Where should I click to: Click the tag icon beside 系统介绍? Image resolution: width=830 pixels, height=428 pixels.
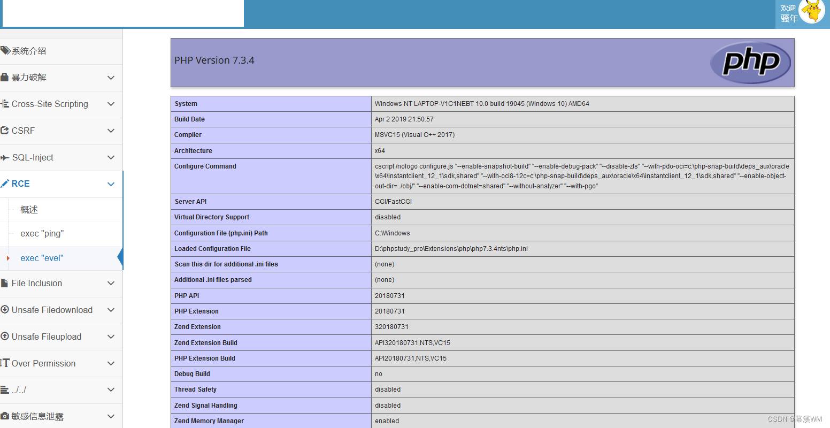click(5, 51)
